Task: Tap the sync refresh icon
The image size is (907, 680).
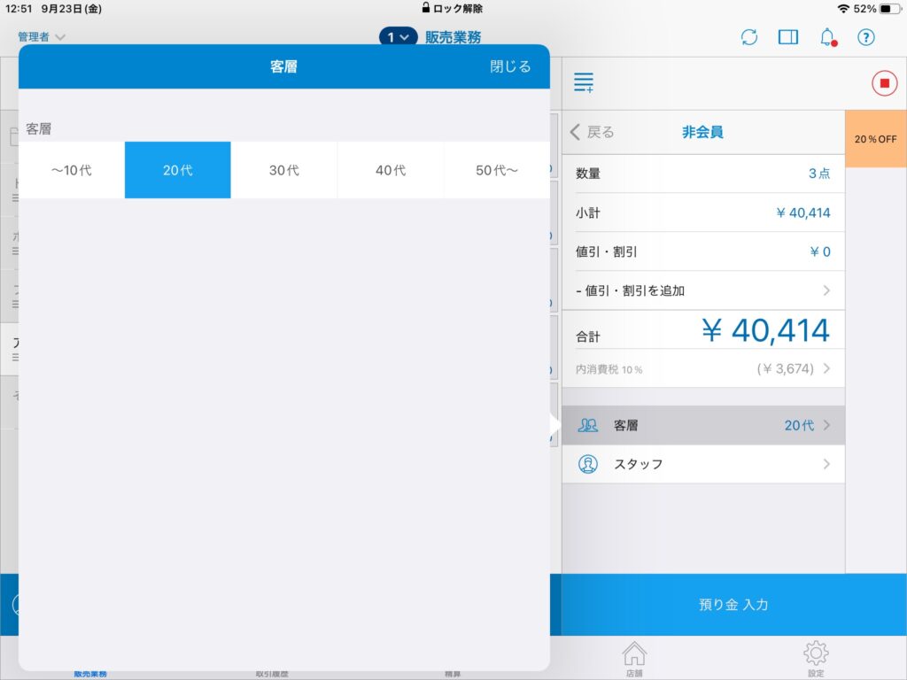Action: click(x=749, y=37)
